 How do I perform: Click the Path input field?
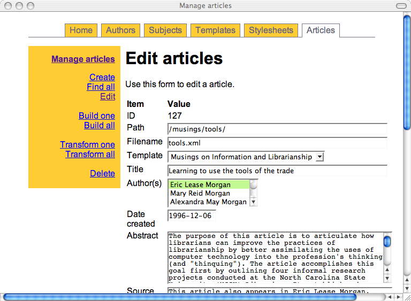(277, 129)
